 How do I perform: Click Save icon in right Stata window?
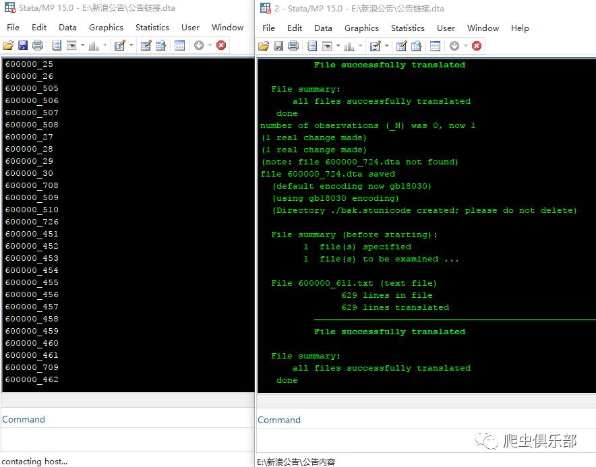coord(278,46)
